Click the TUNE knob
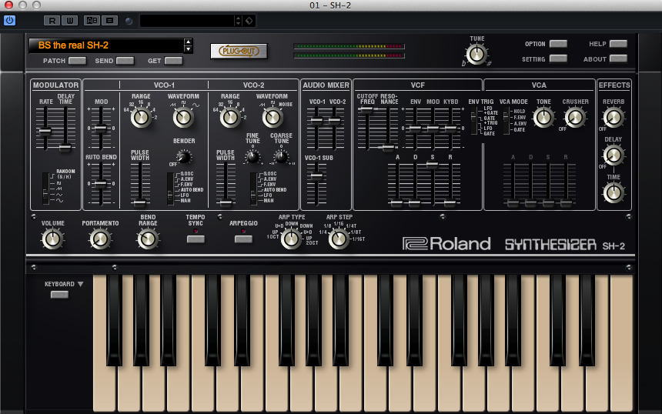Image resolution: width=662 pixels, height=414 pixels. point(476,55)
